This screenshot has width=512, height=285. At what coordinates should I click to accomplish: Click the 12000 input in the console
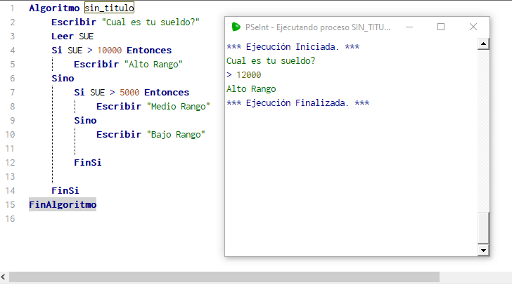248,75
